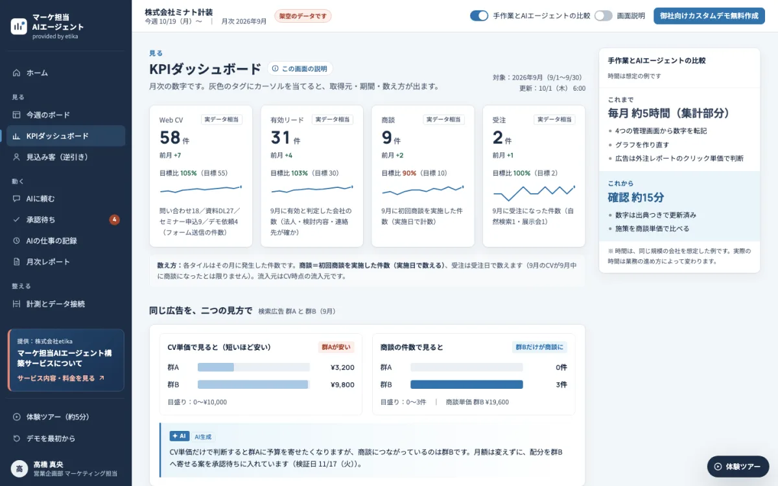Click 実データ相当 tag on 受注
Image resolution: width=778 pixels, height=486 pixels.
pos(555,119)
